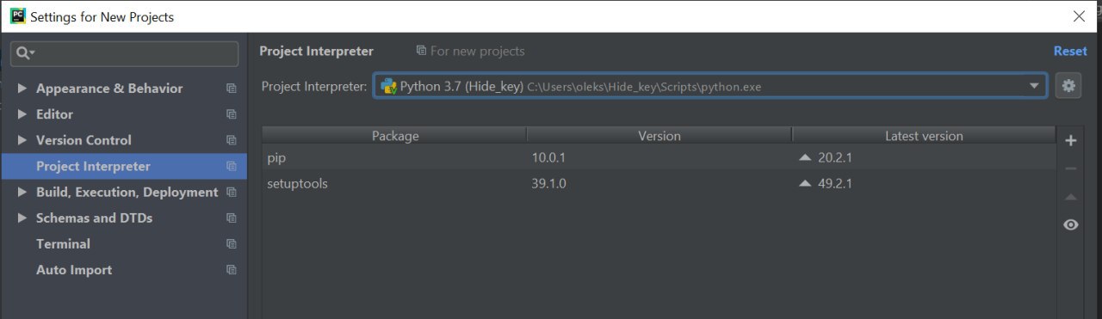Click the copy icon beside Appearance & Behavior
The width and height of the screenshot is (1102, 319).
(x=231, y=89)
